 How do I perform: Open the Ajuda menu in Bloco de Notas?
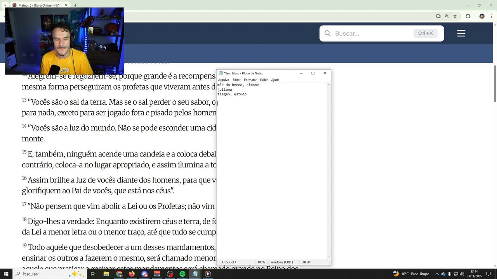(x=275, y=80)
